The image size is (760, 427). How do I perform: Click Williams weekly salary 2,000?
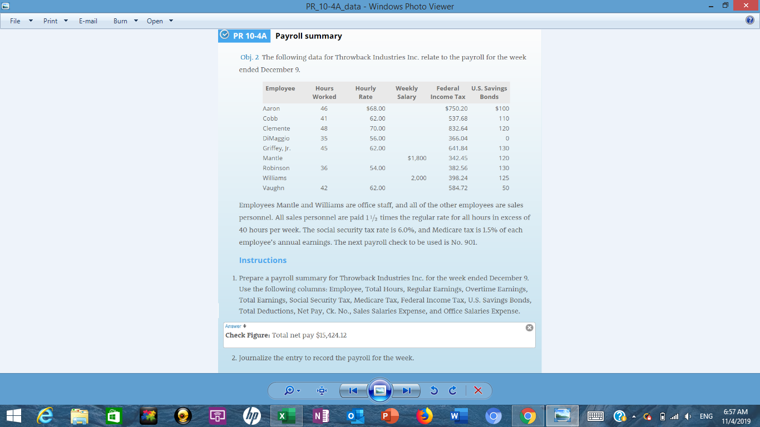tap(418, 178)
